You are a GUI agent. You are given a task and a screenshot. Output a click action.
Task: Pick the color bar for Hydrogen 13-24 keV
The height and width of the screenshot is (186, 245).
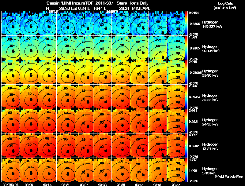coord(187,146)
